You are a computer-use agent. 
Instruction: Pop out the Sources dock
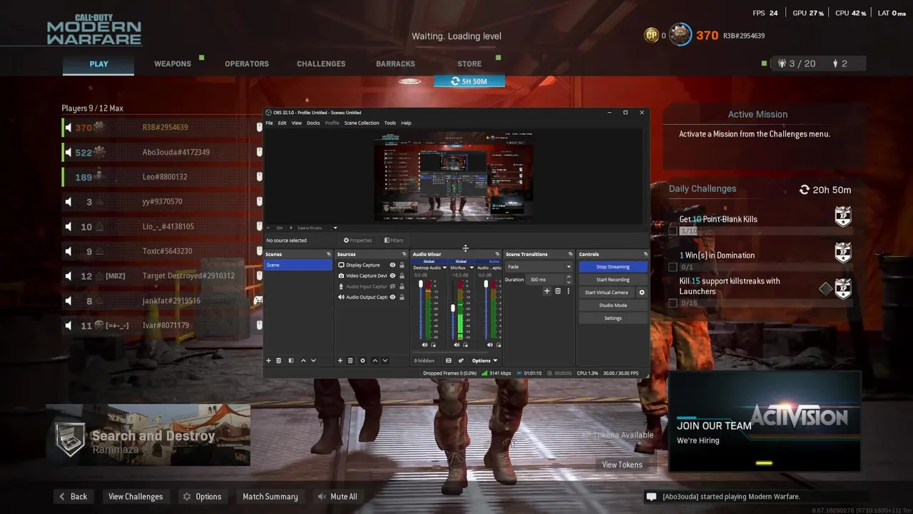pos(404,254)
